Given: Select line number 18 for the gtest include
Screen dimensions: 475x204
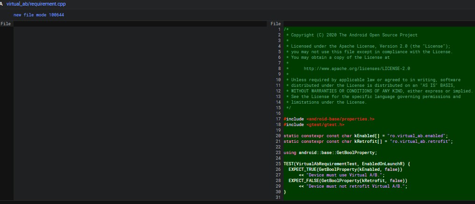Looking at the screenshot, I should click(x=278, y=125).
